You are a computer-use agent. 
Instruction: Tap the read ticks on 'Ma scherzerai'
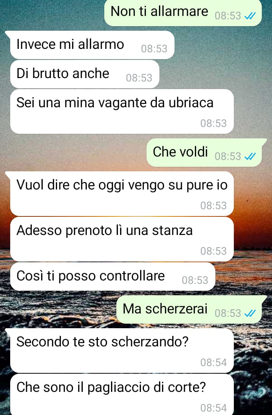pos(250,313)
